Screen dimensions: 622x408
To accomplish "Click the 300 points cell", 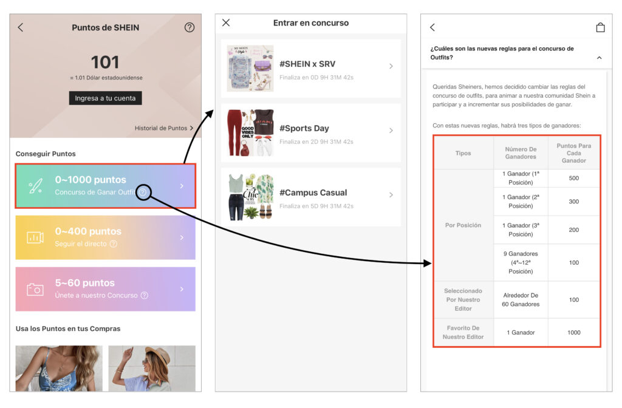I will (573, 202).
